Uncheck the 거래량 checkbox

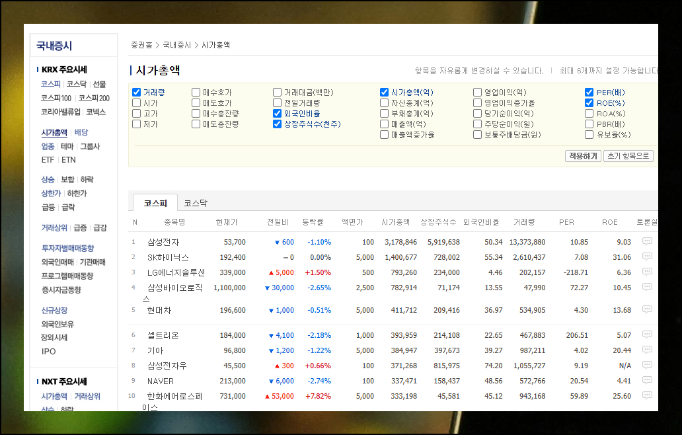point(137,92)
